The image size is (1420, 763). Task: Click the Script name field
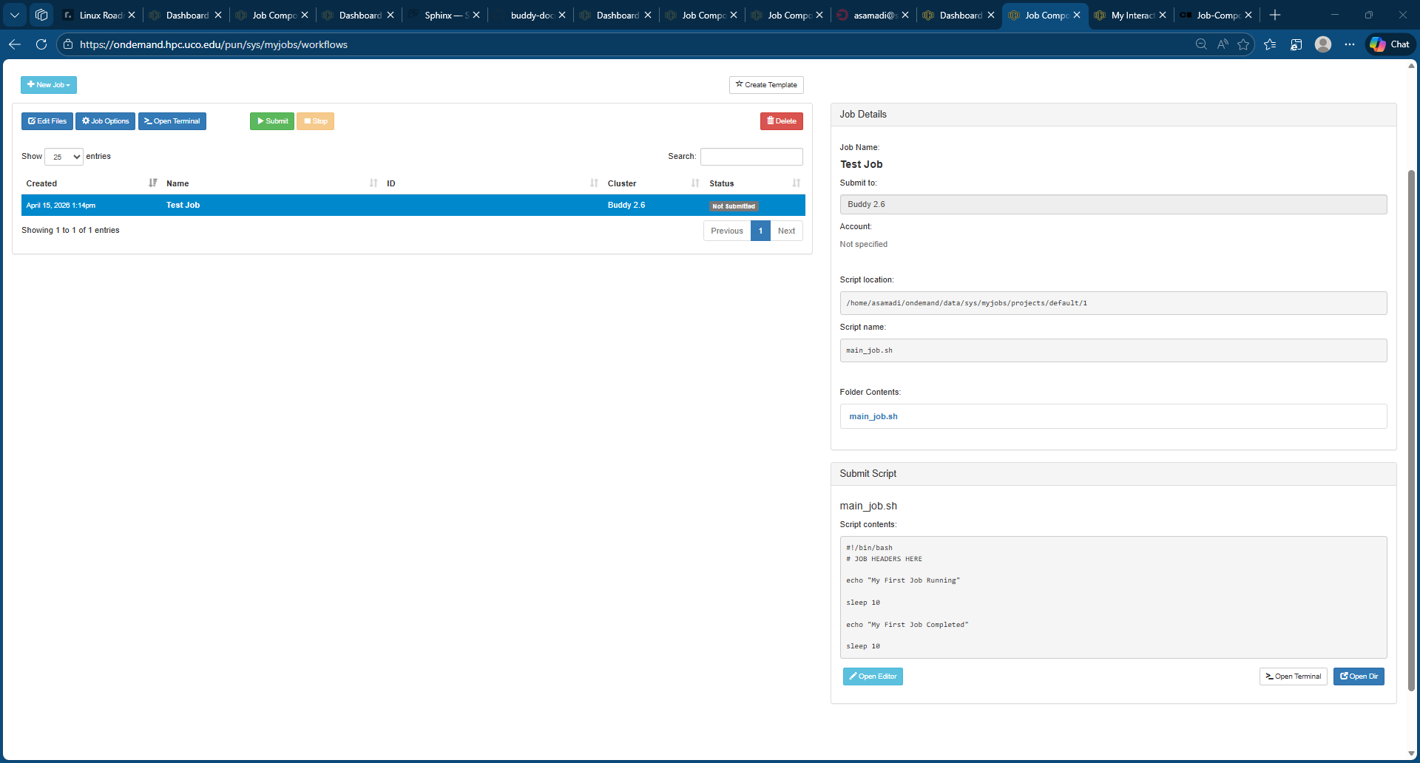tap(1113, 350)
